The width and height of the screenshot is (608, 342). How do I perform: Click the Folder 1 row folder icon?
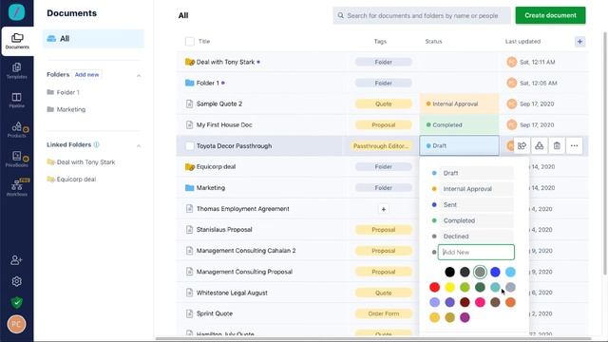point(189,83)
